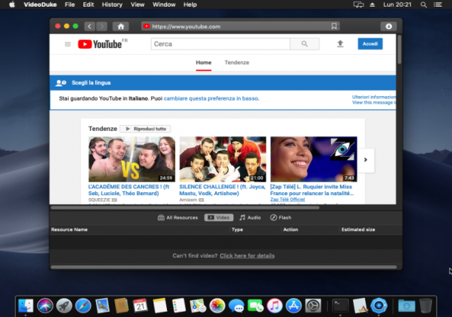
Task: Go forward with the browser forward arrow
Action: click(x=102, y=27)
